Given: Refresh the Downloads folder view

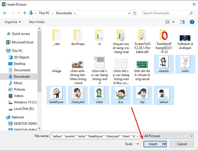Looking at the screenshot, I should 135,13.
